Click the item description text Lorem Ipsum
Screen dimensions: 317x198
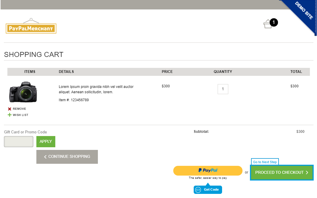tap(96, 89)
